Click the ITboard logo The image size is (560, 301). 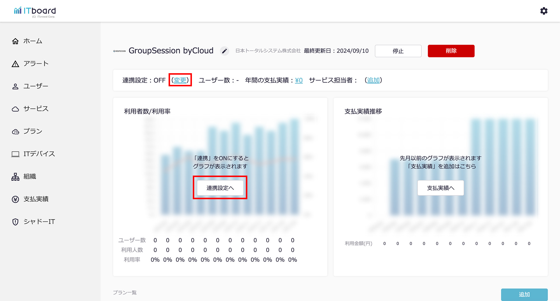[x=35, y=11]
